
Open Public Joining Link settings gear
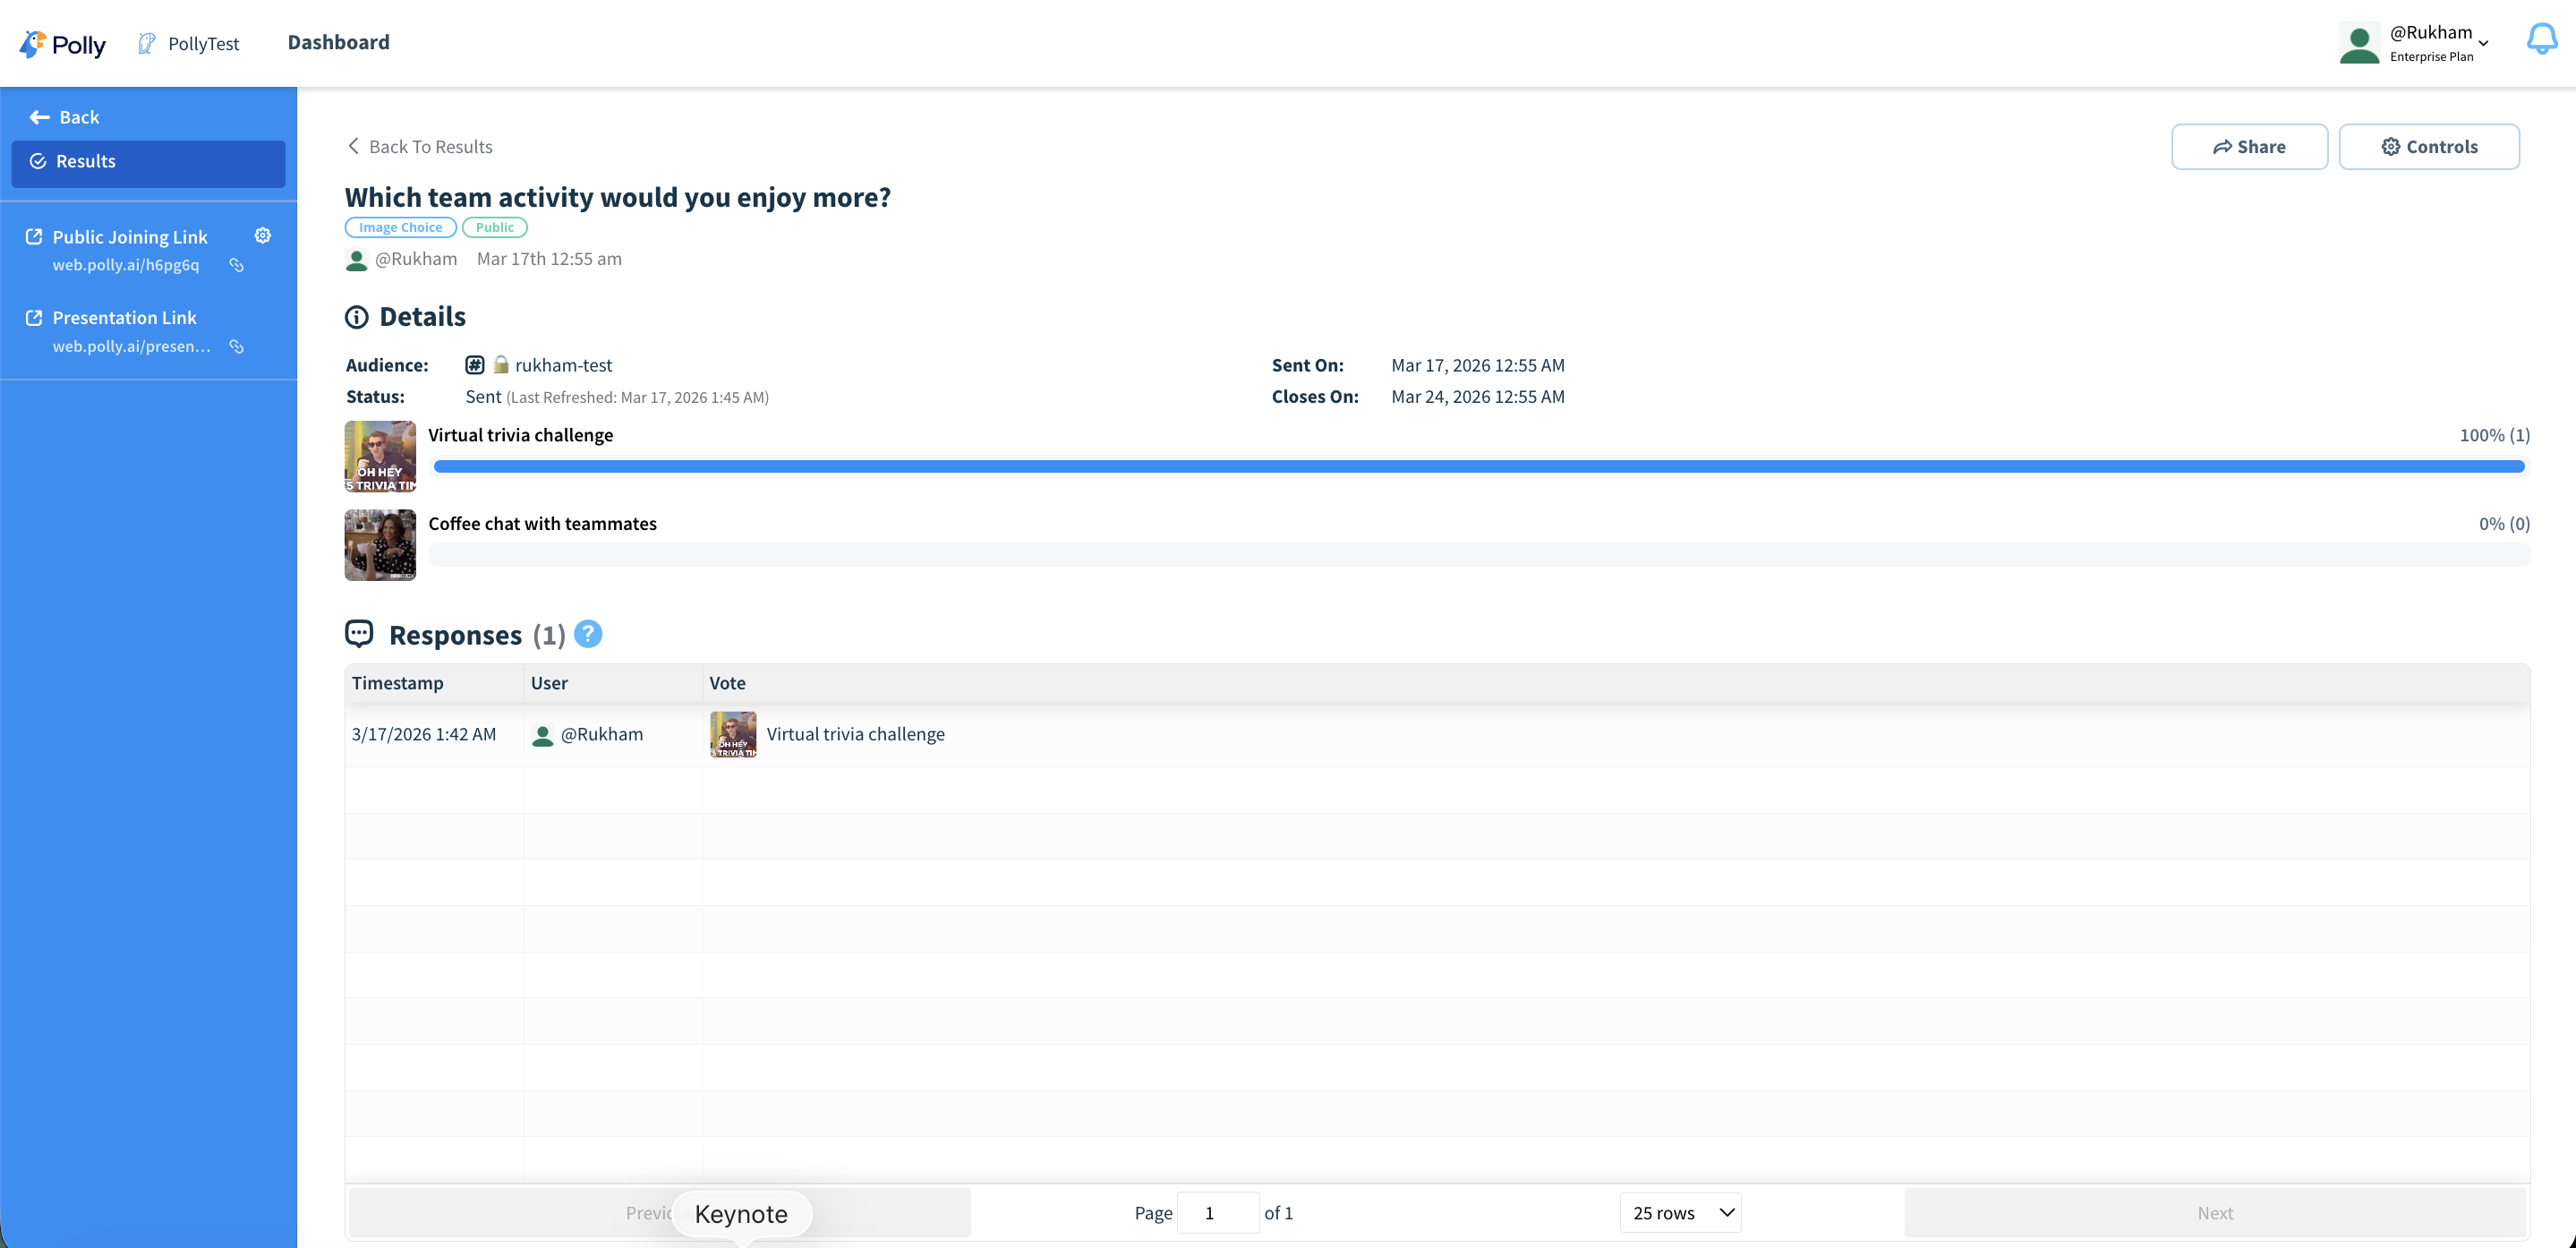click(263, 236)
